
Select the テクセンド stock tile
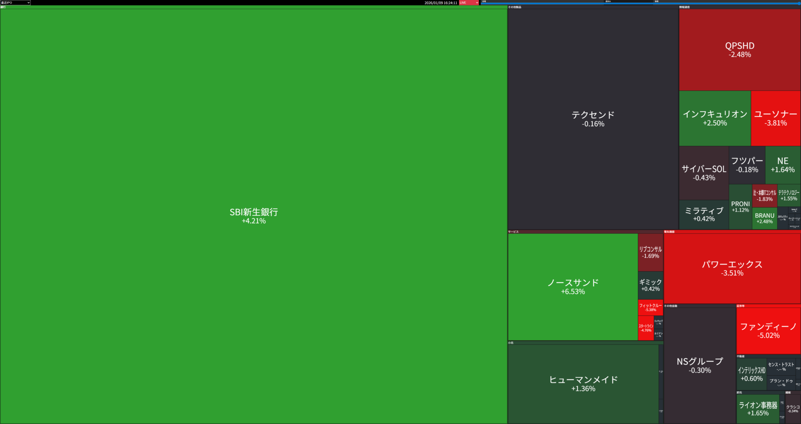coord(593,119)
